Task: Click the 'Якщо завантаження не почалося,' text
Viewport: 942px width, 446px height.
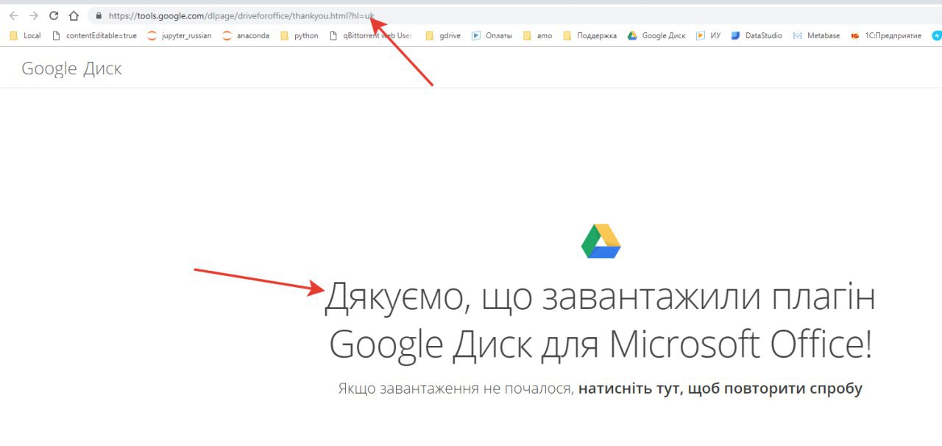Action: click(456, 389)
